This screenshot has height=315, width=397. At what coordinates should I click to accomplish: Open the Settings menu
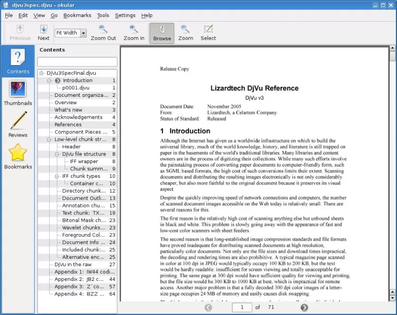[125, 15]
